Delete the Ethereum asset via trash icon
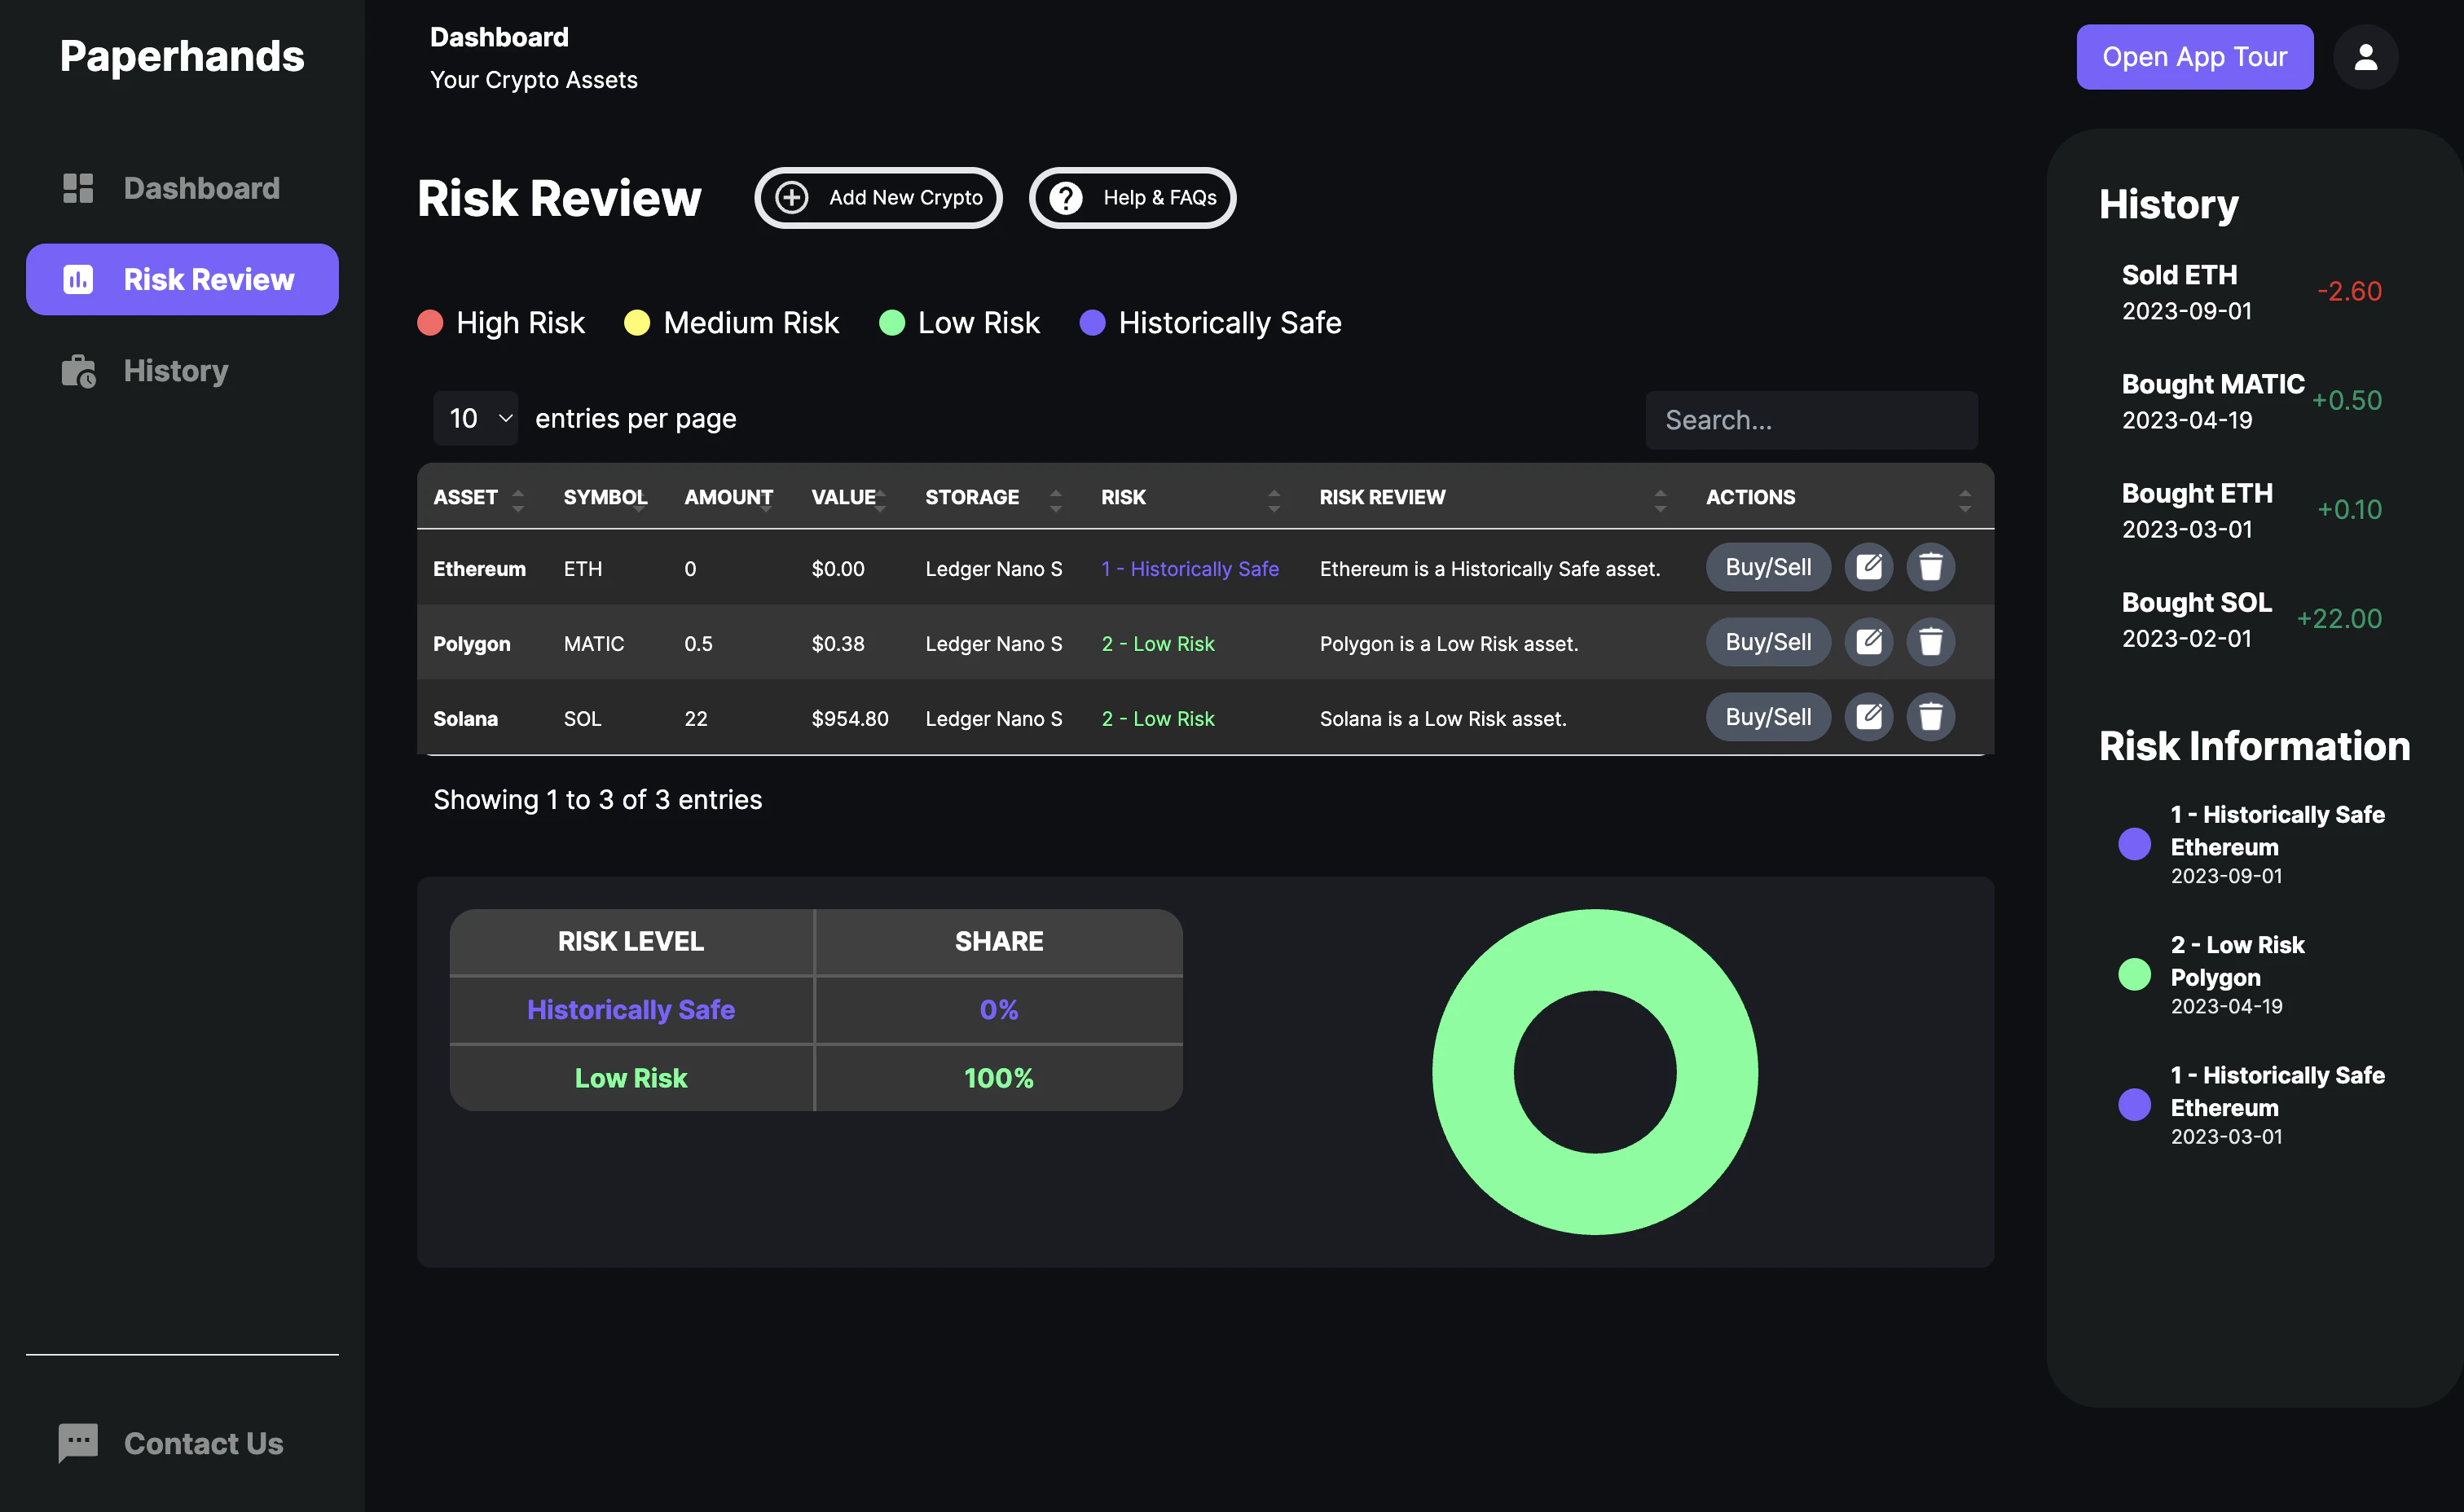 [1930, 567]
